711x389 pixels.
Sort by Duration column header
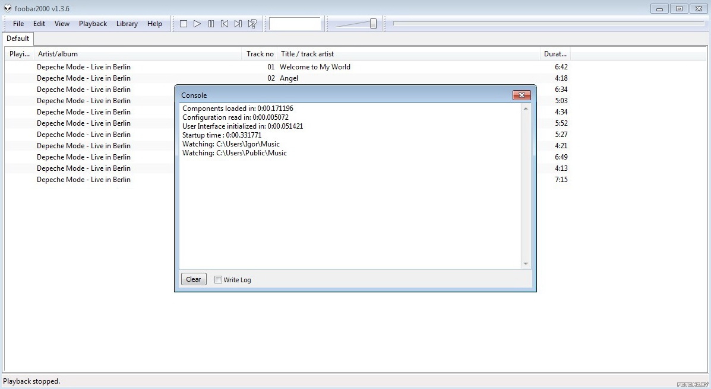(x=555, y=54)
